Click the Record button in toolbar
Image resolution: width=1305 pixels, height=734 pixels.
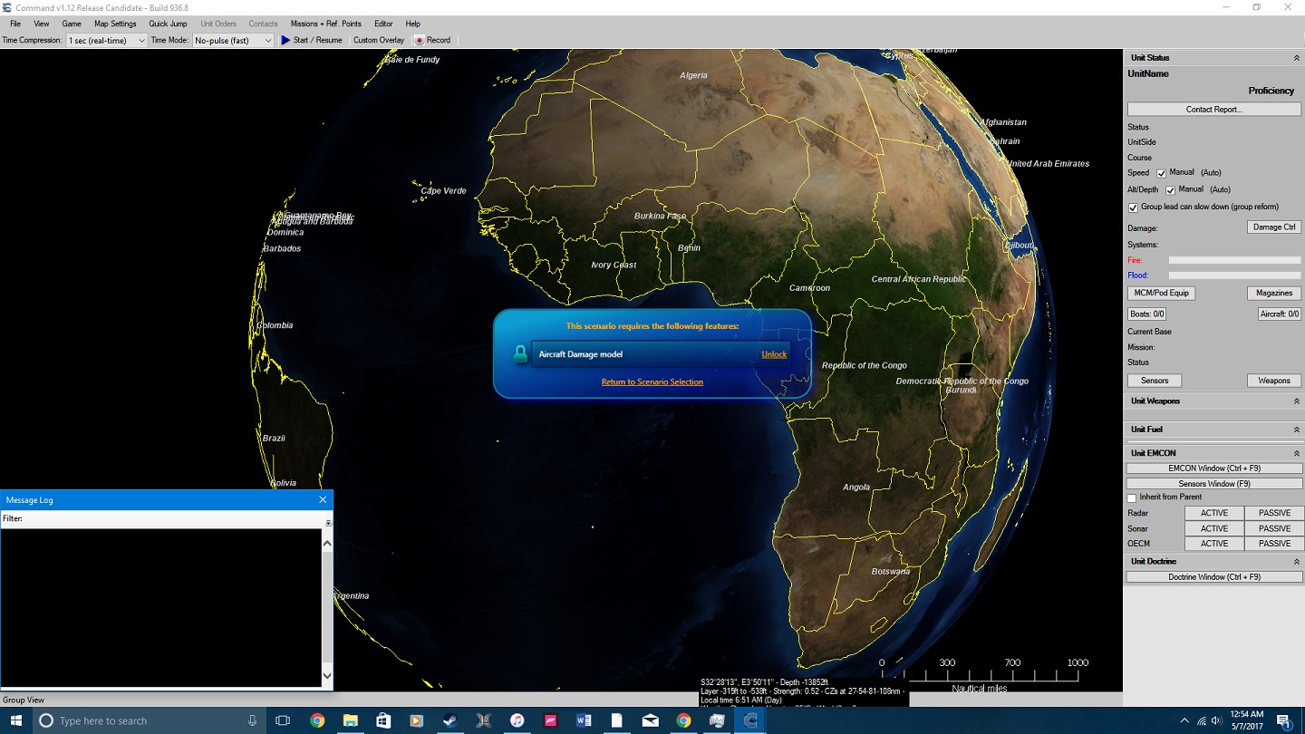(432, 40)
